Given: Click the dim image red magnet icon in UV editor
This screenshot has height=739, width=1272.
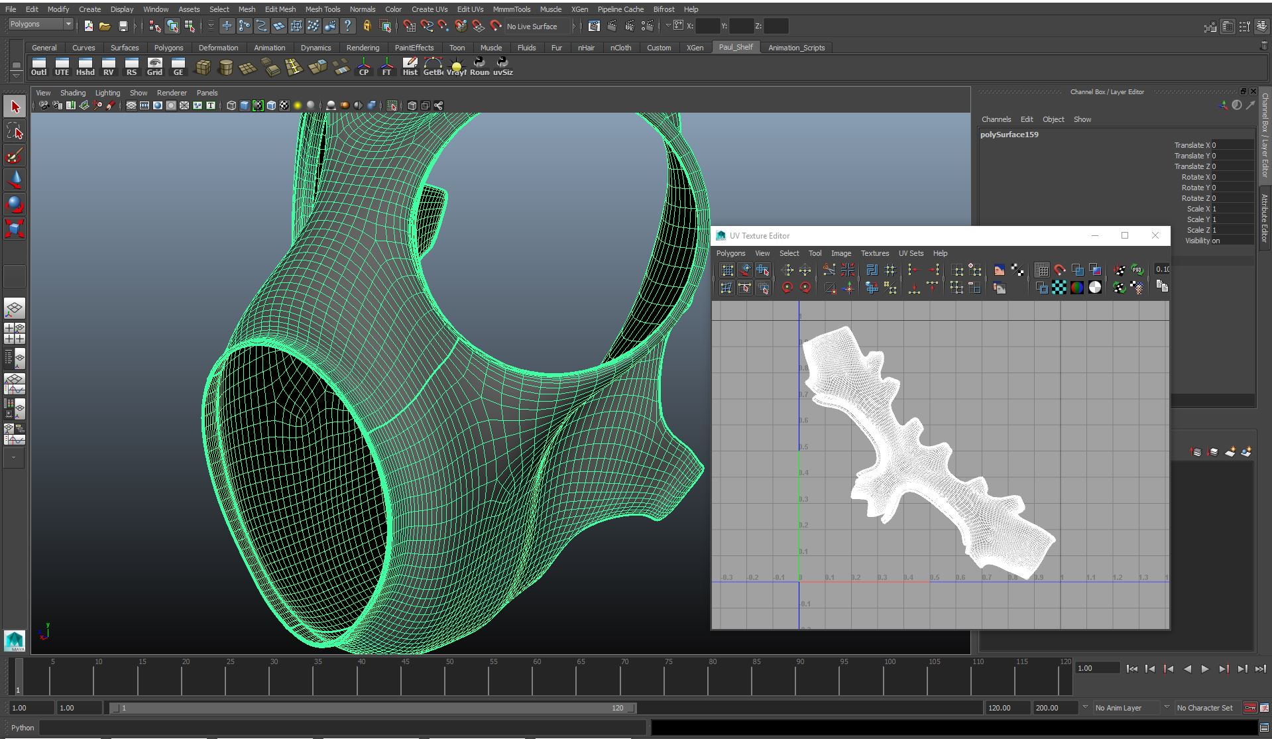Looking at the screenshot, I should [x=1059, y=270].
